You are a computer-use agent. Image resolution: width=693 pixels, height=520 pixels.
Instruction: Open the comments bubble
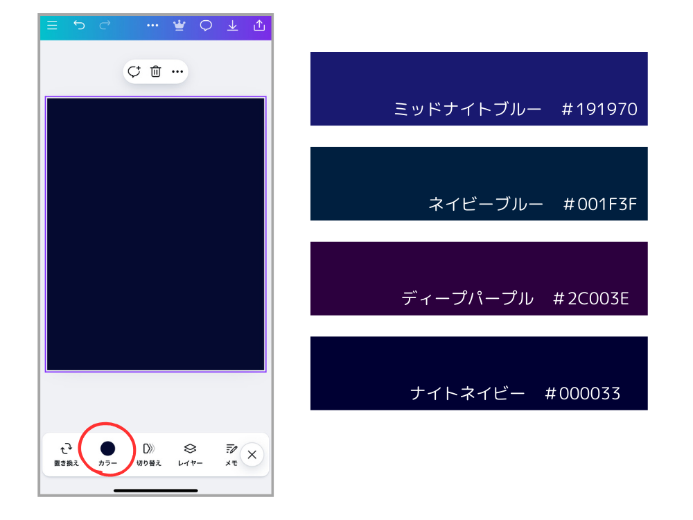click(205, 26)
